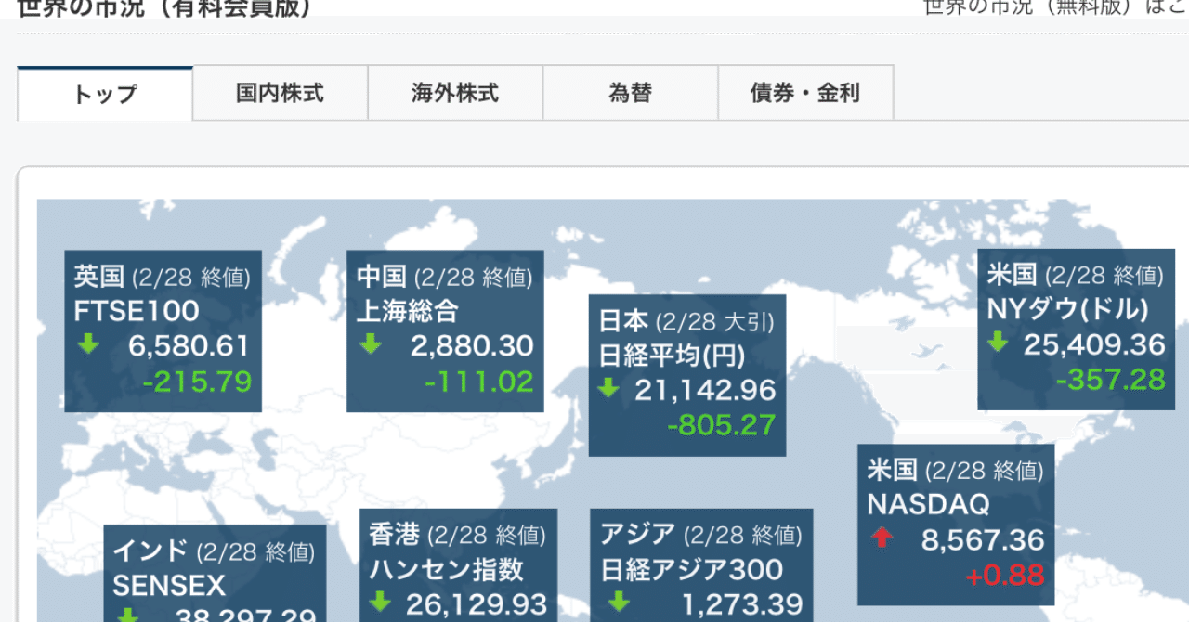Viewport: 1189px width, 622px height.
Task: Switch to the トップ tab
Action: point(105,94)
